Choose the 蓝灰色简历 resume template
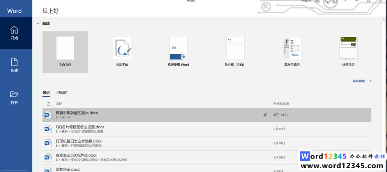Viewport: 387px width, 172px height. pos(292,52)
